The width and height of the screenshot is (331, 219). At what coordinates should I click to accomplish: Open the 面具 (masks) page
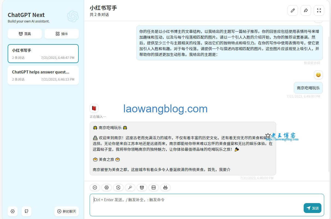25,34
